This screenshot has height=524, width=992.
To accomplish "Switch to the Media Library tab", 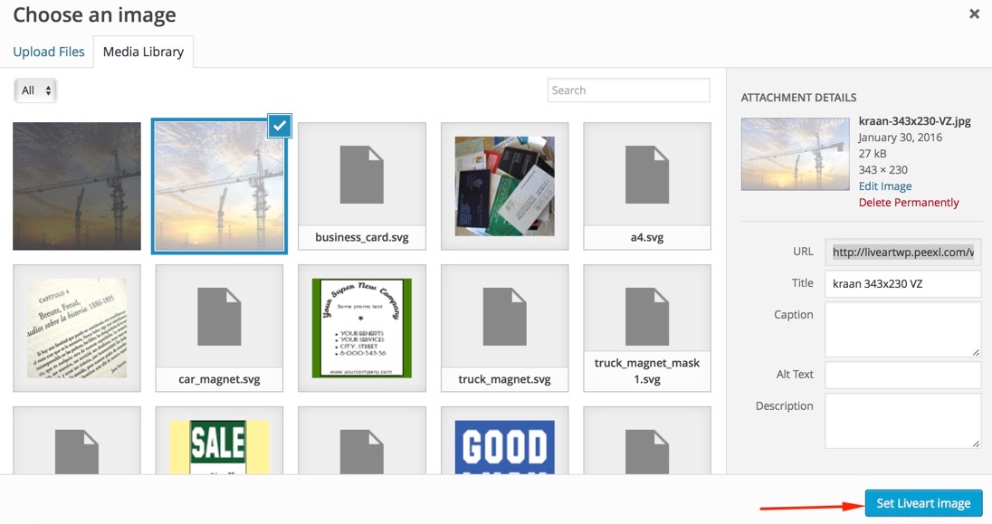I will click(x=143, y=52).
